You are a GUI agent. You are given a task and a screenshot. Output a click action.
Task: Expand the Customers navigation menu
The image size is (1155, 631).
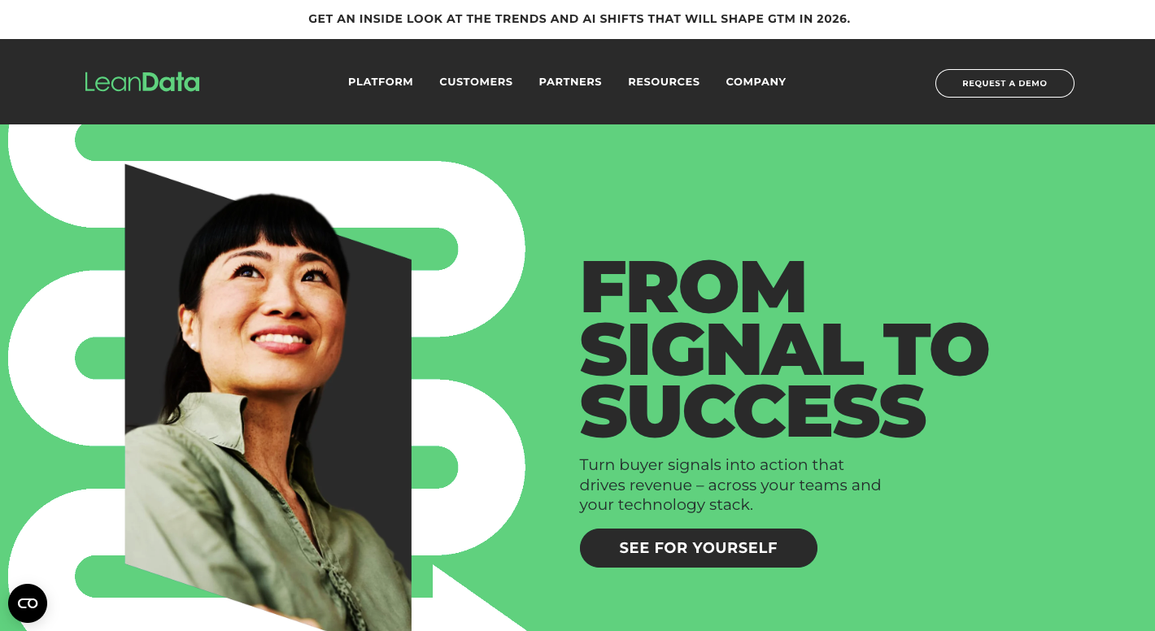click(x=476, y=82)
